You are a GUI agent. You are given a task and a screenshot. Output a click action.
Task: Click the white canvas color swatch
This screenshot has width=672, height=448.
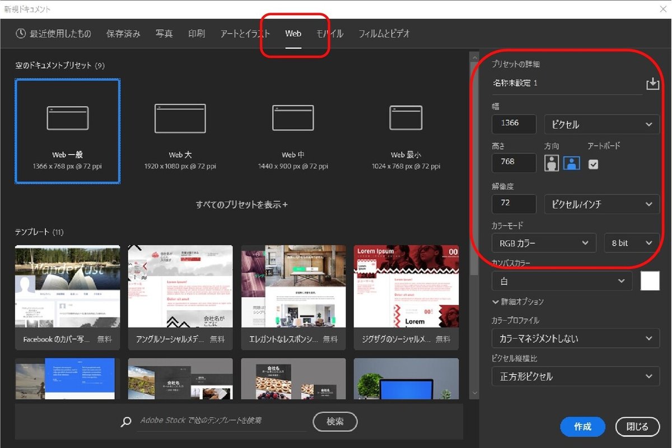[650, 281]
